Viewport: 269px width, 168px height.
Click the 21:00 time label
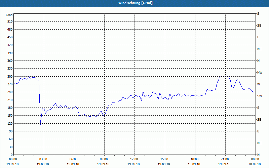coord(225,159)
